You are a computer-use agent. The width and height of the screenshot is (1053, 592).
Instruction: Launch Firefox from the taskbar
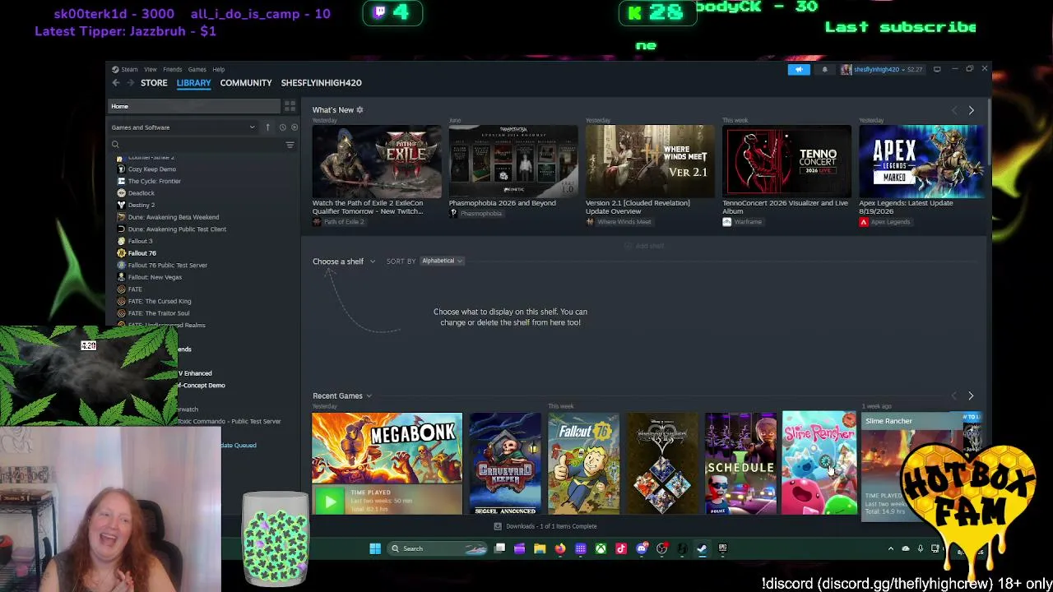(560, 548)
